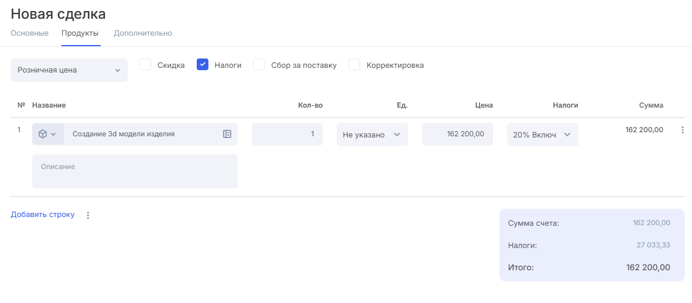Screen dimensions: 692x303
Task: Enable the Сбор за поставку checkbox
Action: point(259,65)
